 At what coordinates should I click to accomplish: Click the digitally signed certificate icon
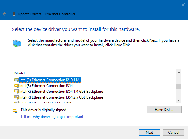point(14,111)
